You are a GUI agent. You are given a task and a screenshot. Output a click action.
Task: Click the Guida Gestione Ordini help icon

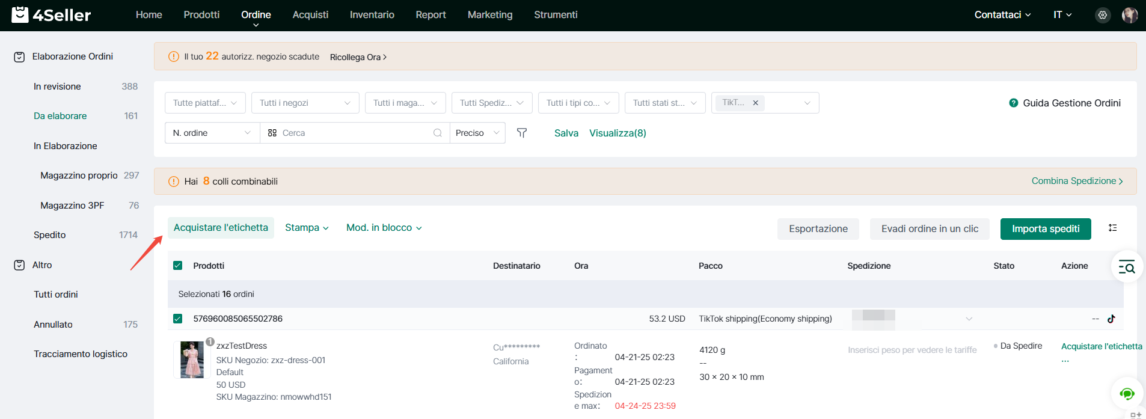coord(1014,103)
